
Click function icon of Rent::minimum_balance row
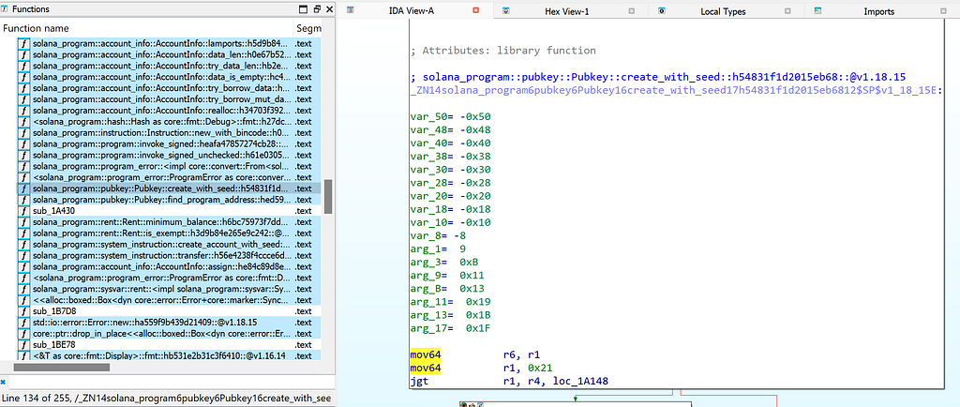[x=23, y=221]
